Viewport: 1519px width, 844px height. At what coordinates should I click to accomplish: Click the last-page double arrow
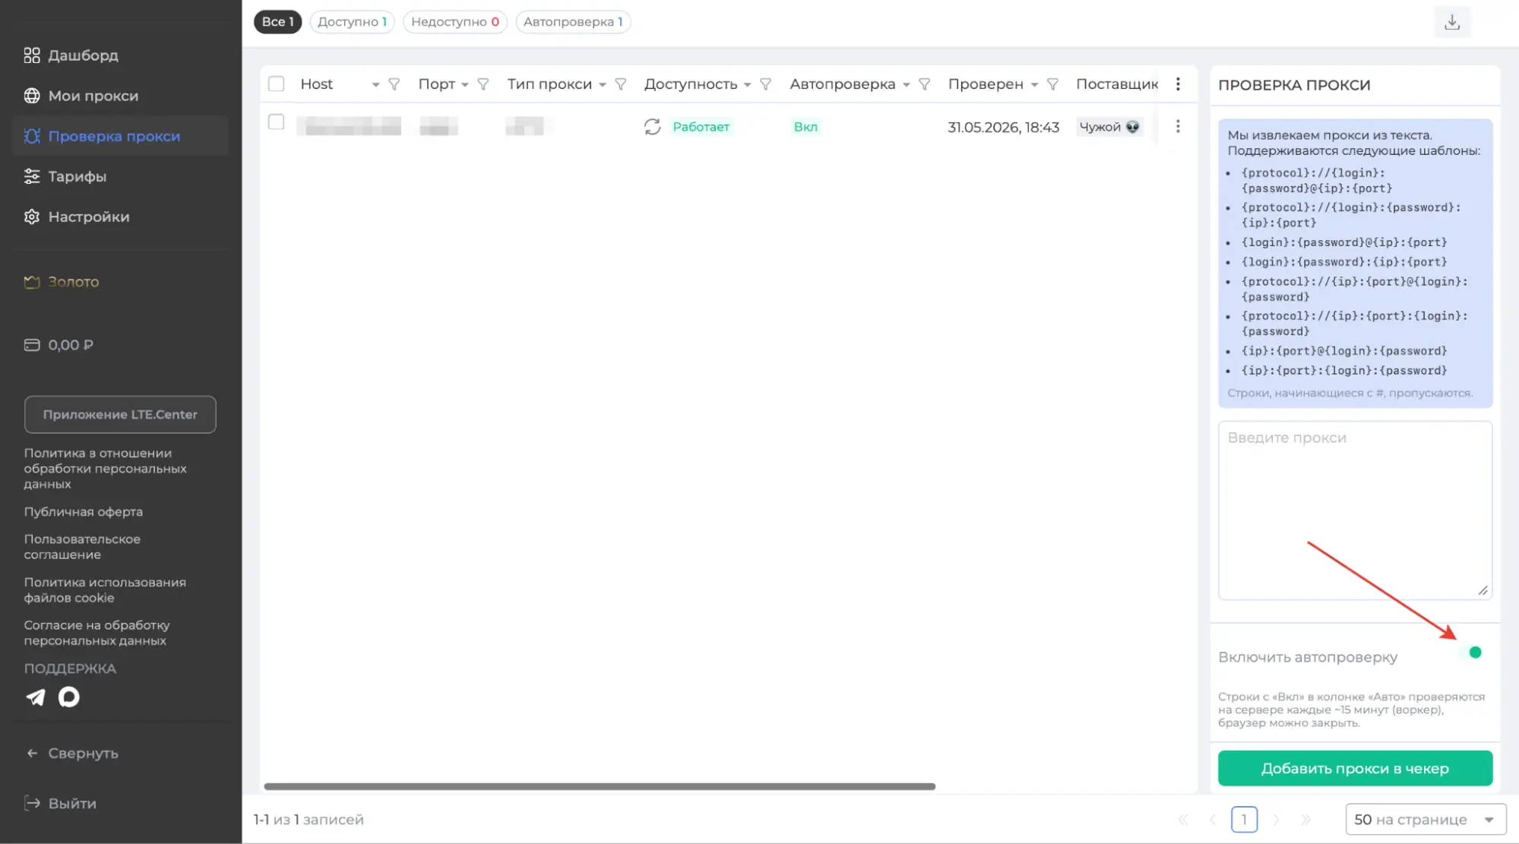click(x=1305, y=820)
